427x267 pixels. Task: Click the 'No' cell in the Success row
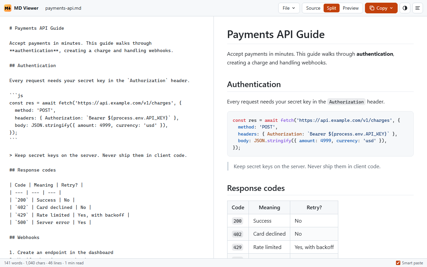[314, 221]
